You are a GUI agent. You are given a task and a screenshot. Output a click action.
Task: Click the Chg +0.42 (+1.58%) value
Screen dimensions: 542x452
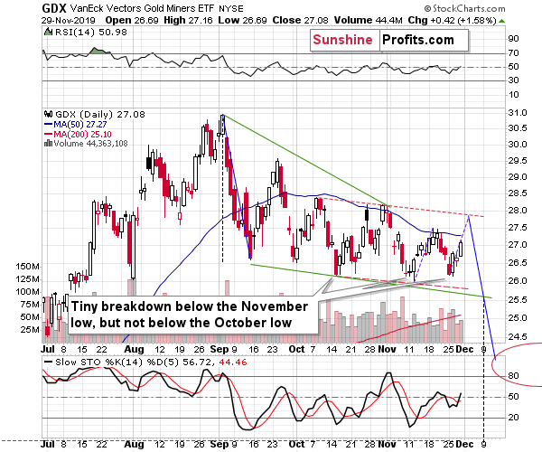(453, 21)
